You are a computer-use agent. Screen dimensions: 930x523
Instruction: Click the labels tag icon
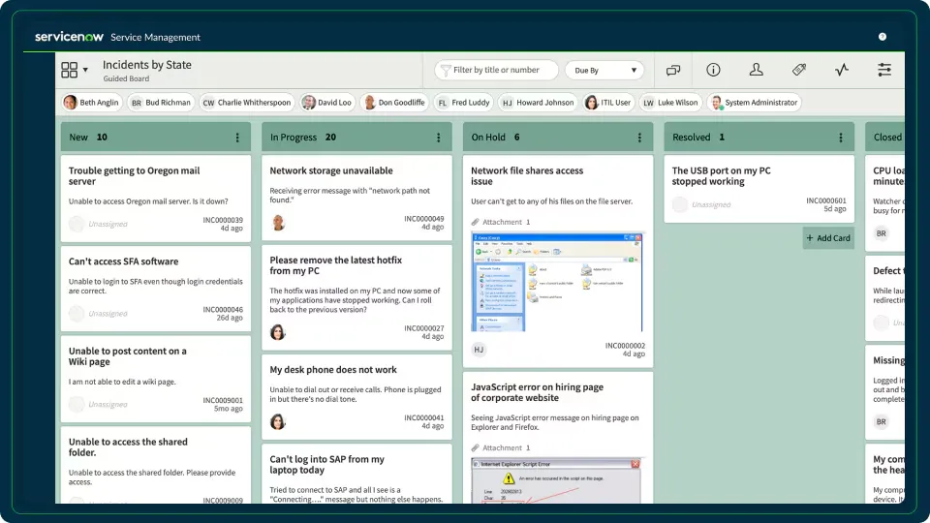click(x=799, y=70)
